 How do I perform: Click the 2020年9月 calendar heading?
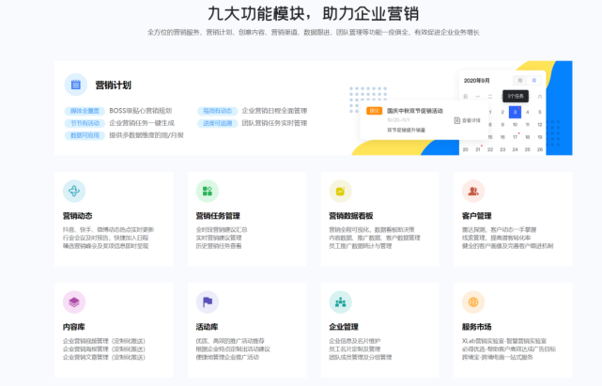[476, 81]
